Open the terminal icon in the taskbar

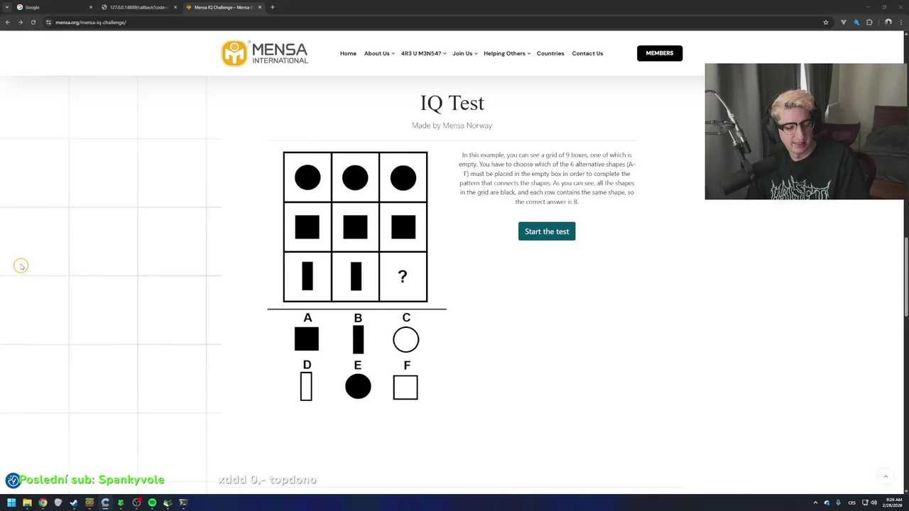[x=183, y=502]
